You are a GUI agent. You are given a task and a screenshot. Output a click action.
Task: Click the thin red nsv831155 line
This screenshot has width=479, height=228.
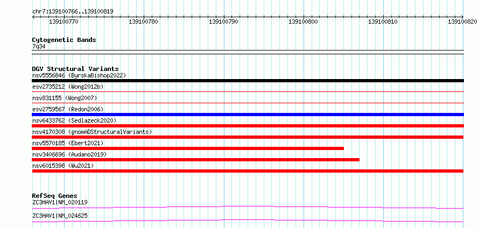click(x=248, y=103)
